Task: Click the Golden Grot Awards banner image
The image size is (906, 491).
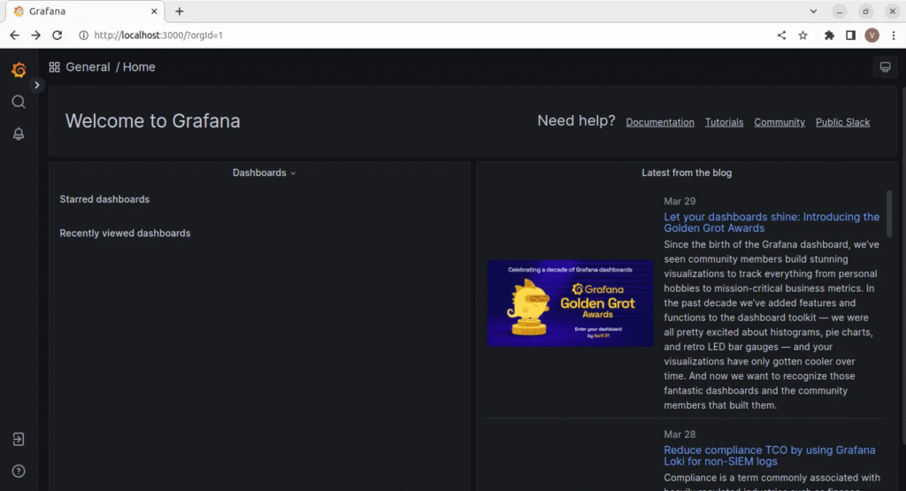Action: (571, 303)
